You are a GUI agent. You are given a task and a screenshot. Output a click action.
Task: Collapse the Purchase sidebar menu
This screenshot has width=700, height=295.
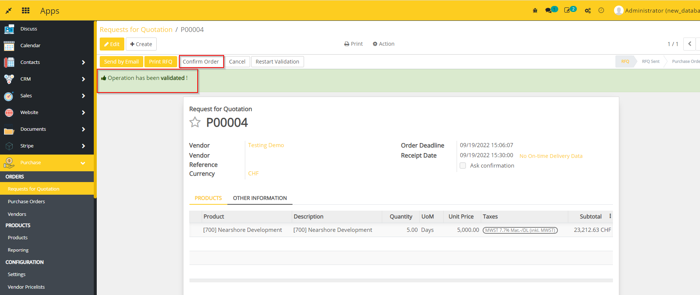tap(83, 163)
